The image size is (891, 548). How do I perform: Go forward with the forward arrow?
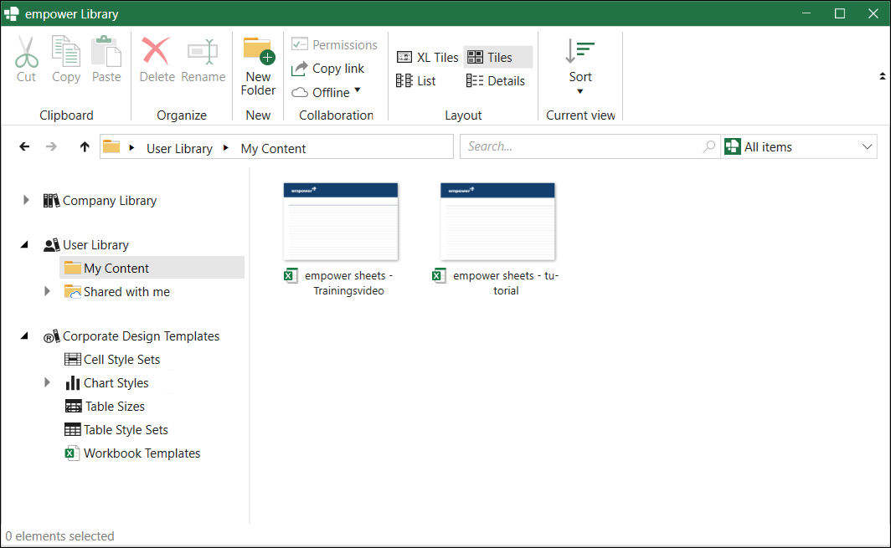pos(52,146)
